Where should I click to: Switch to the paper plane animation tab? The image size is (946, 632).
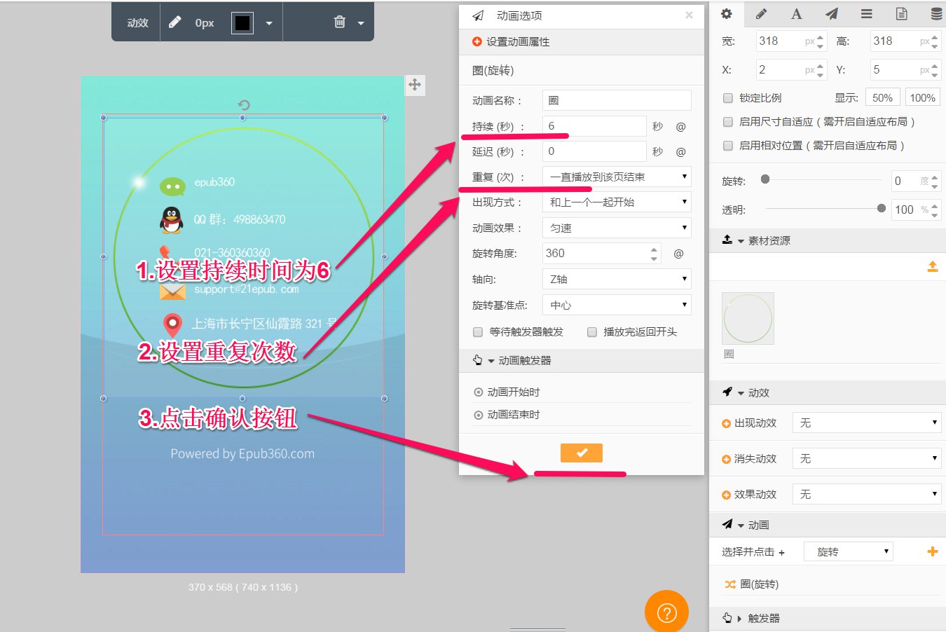(832, 13)
